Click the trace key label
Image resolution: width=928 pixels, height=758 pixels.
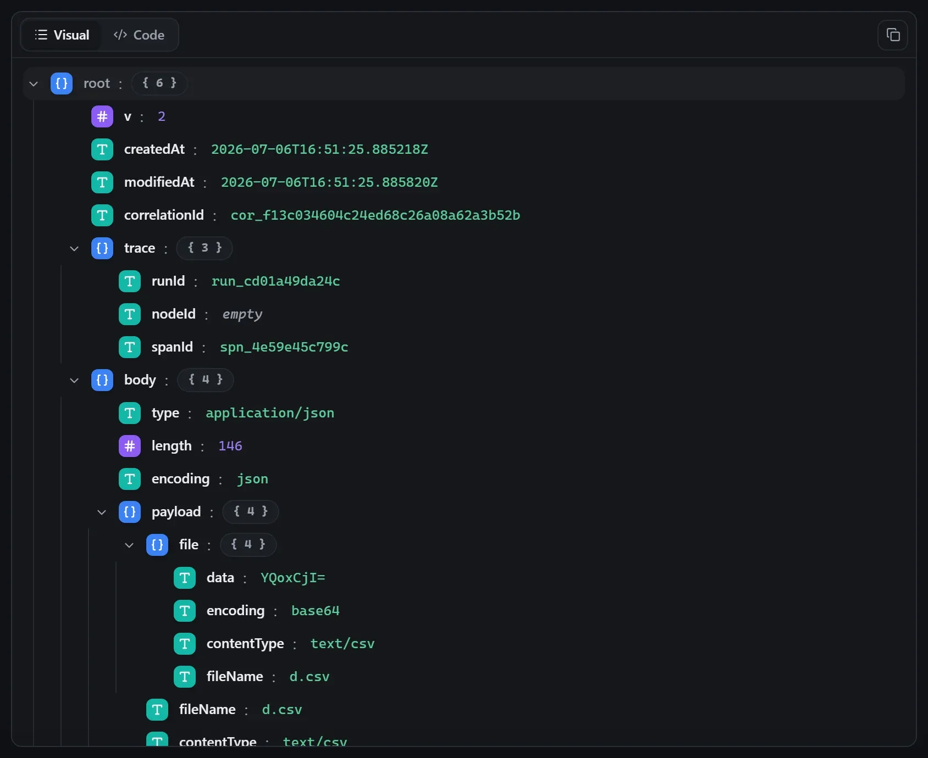[140, 248]
